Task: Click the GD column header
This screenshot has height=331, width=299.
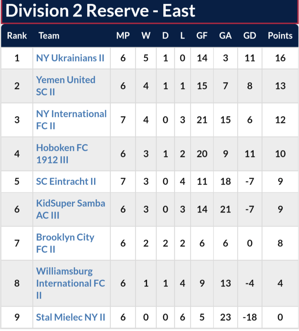Action: [250, 36]
